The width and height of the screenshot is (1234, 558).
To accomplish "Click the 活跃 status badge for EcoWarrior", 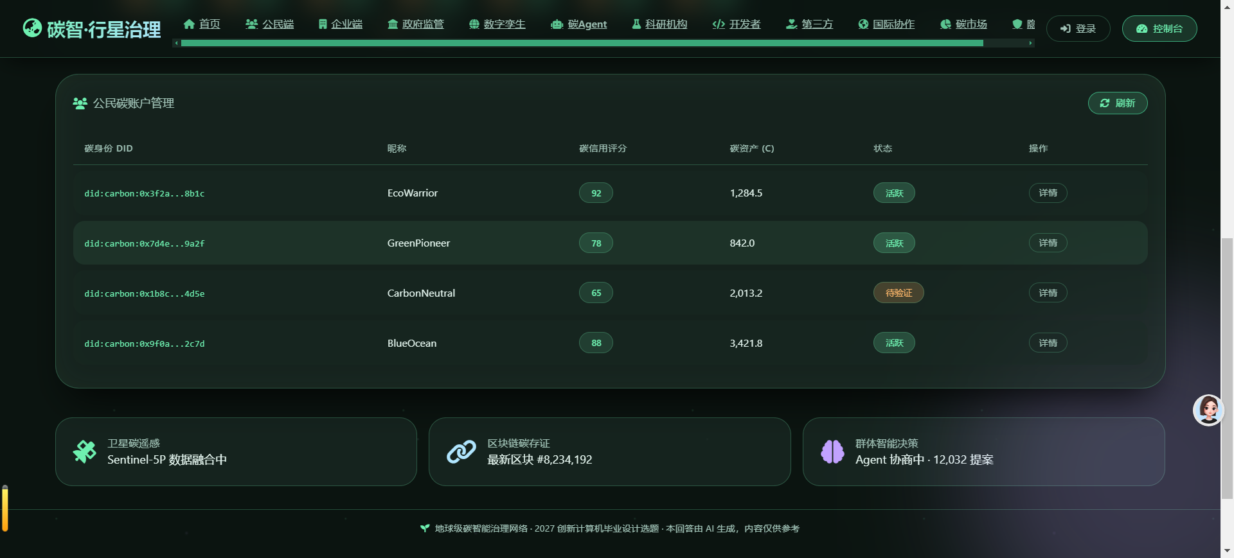I will pyautogui.click(x=894, y=193).
